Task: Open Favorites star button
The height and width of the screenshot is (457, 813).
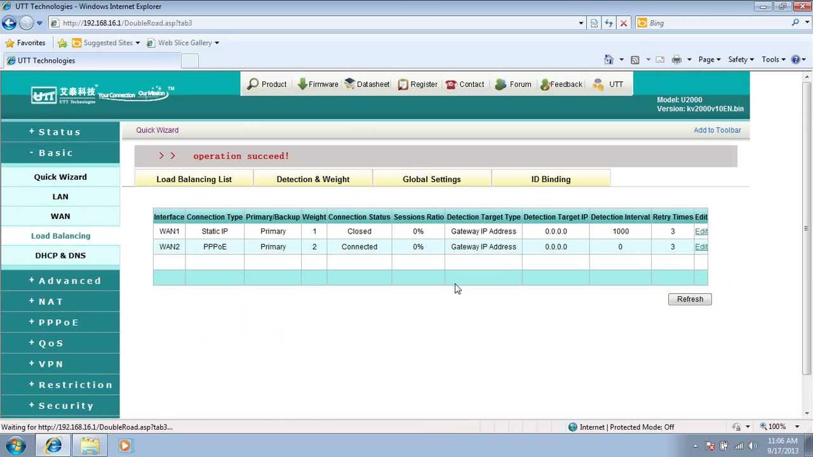Action: click(25, 43)
